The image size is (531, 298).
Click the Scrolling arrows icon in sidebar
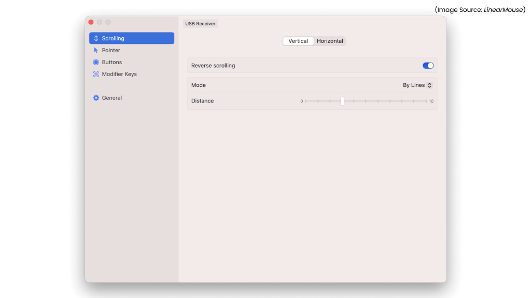[x=96, y=38]
